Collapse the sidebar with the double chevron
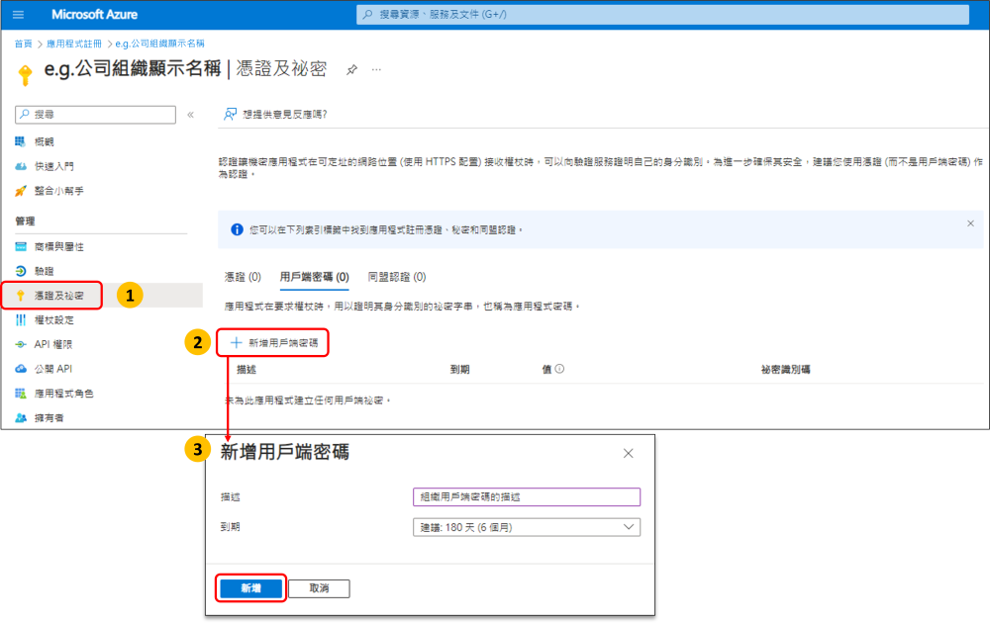This screenshot has height=623, width=990. point(191,114)
